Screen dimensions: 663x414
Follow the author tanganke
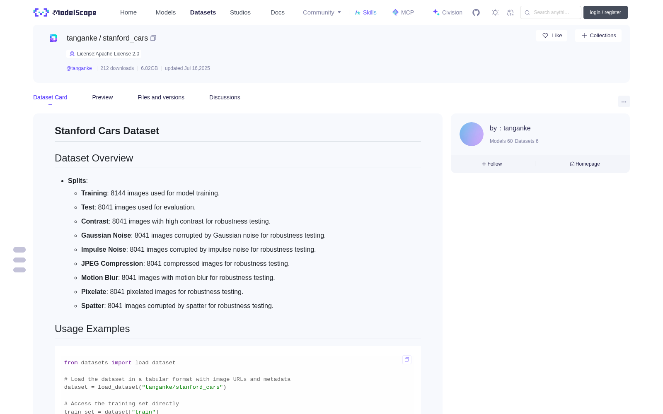coord(492,164)
